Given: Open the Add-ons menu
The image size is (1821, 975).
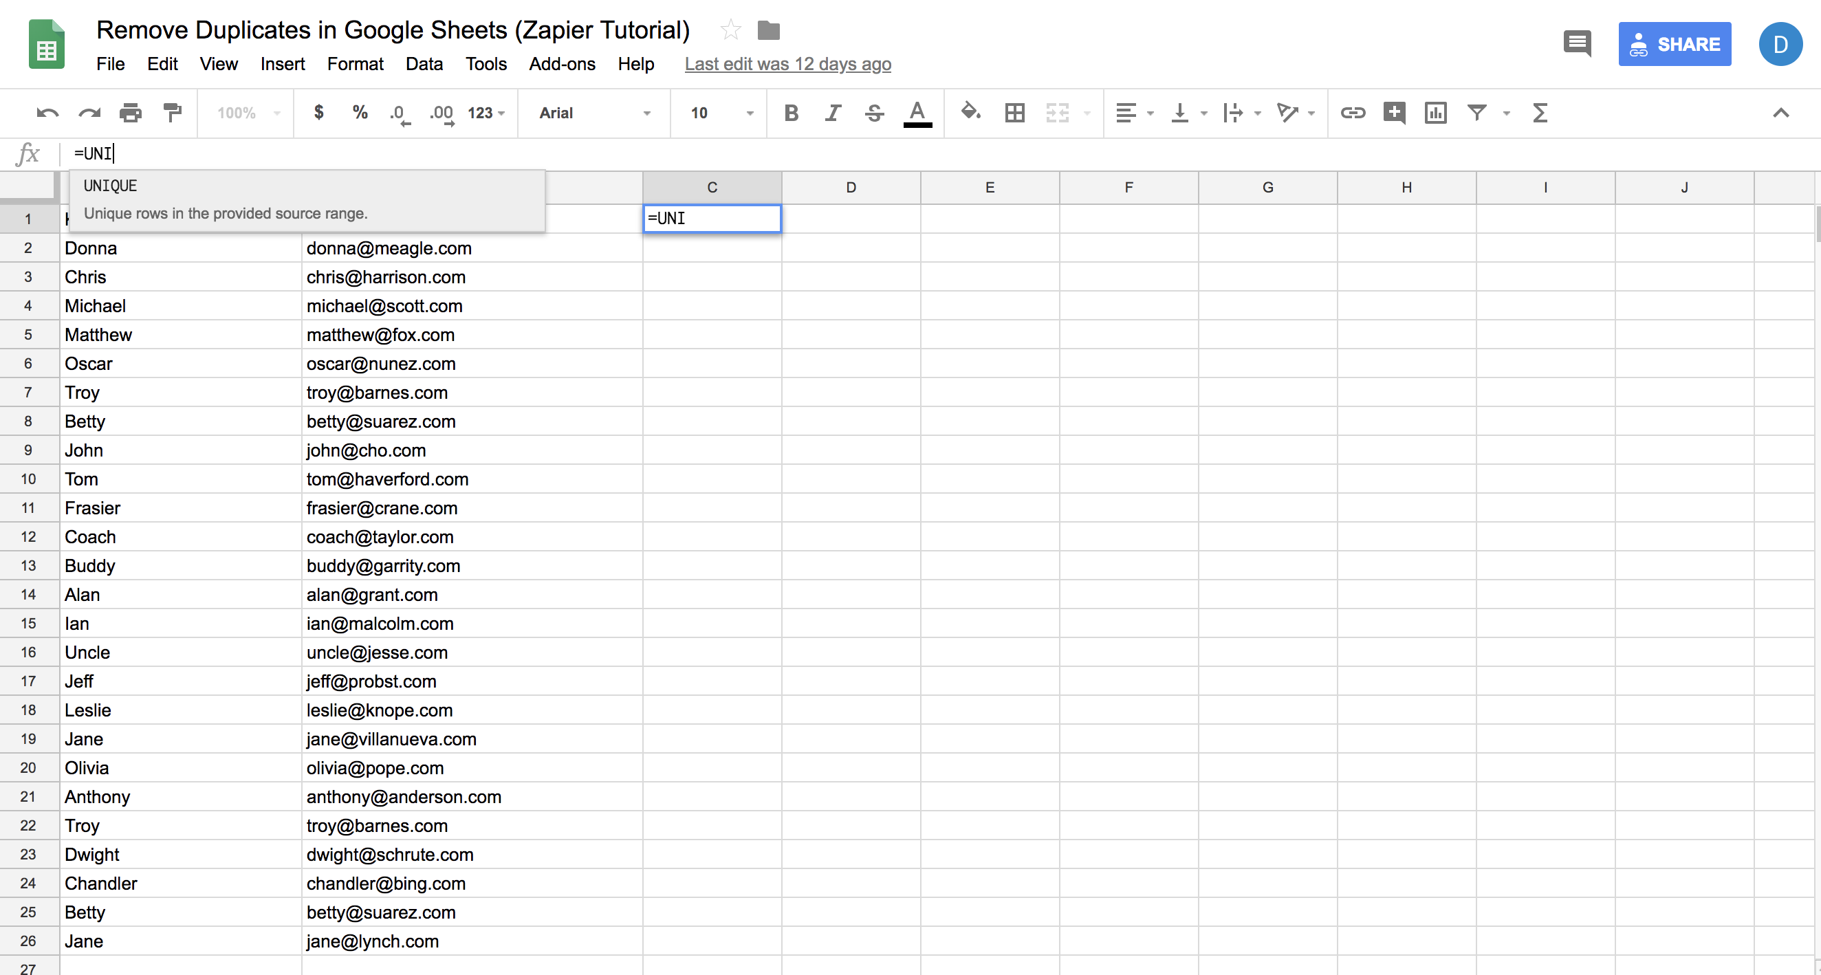Looking at the screenshot, I should [562, 65].
